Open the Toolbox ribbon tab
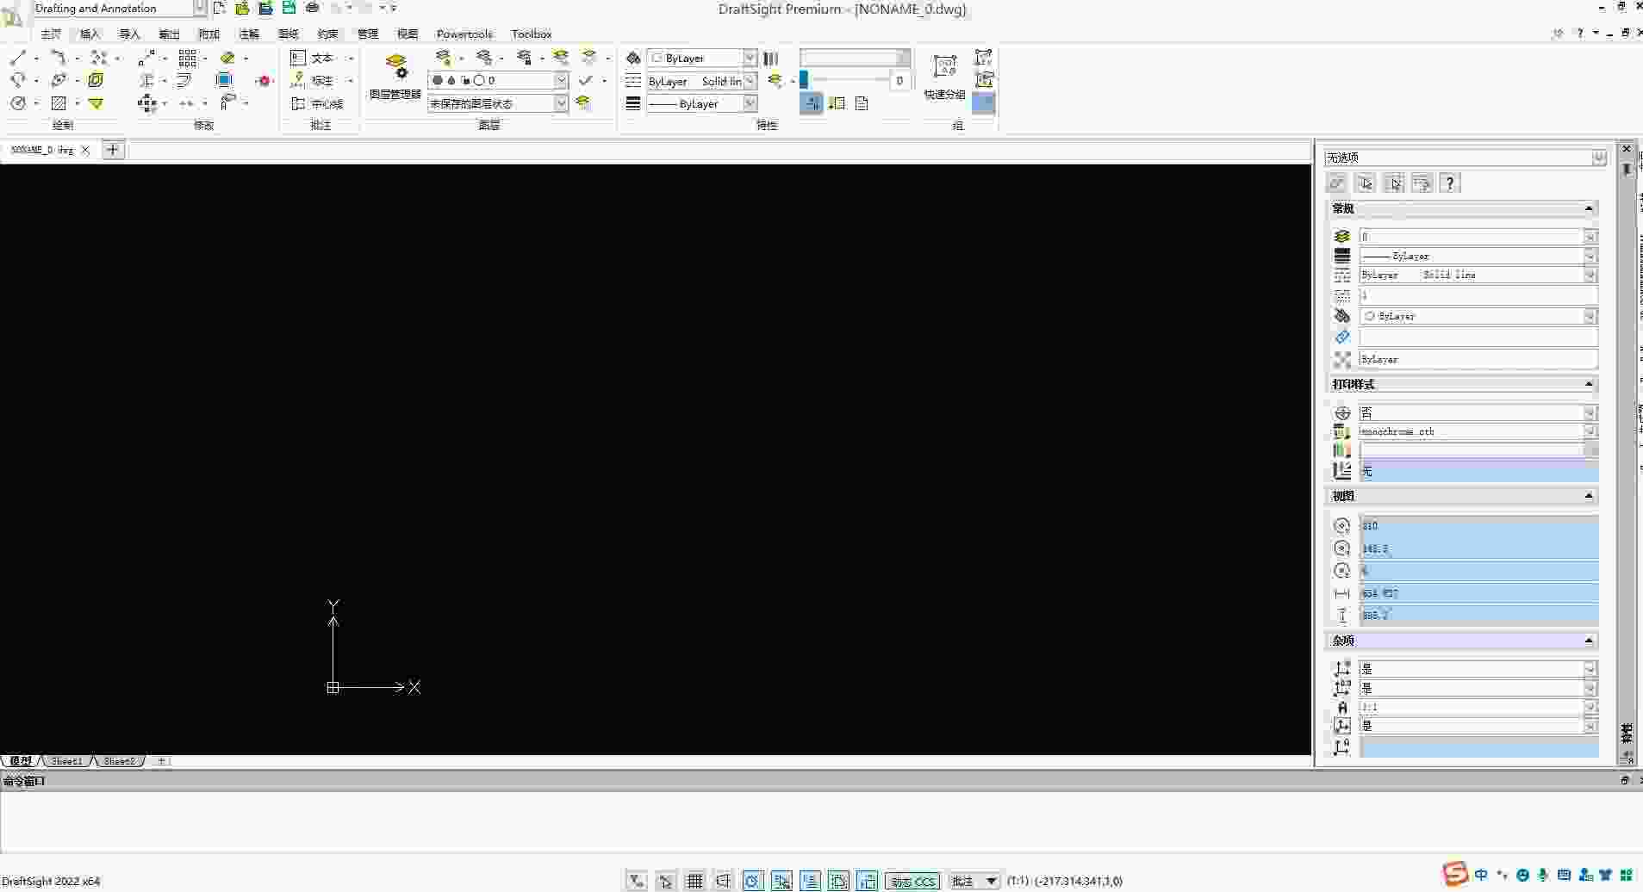 pos(531,34)
